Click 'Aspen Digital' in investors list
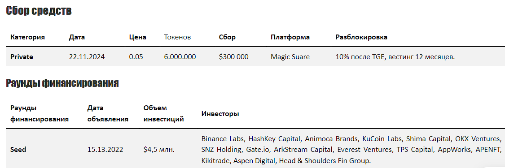This screenshot has width=505, height=168. click(x=257, y=159)
